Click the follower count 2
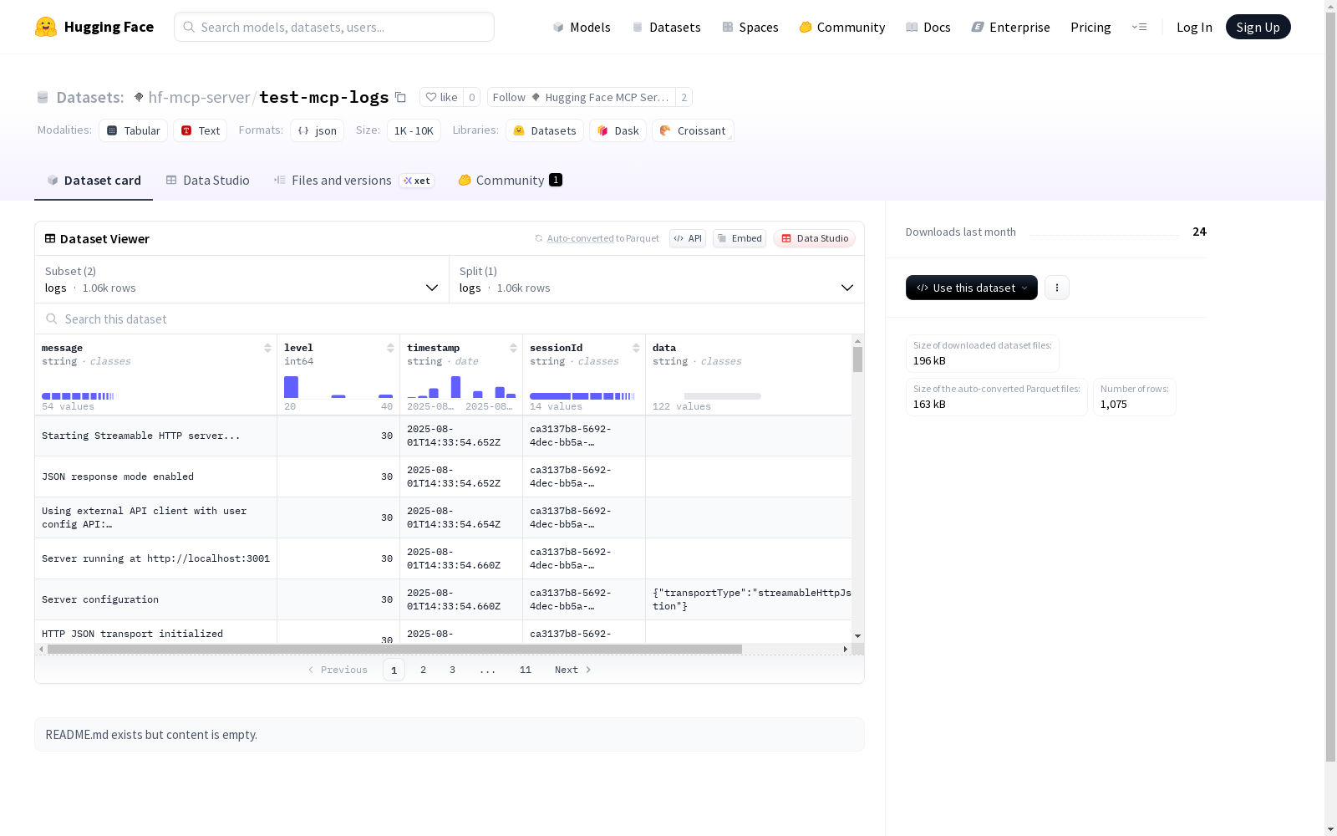 (684, 97)
